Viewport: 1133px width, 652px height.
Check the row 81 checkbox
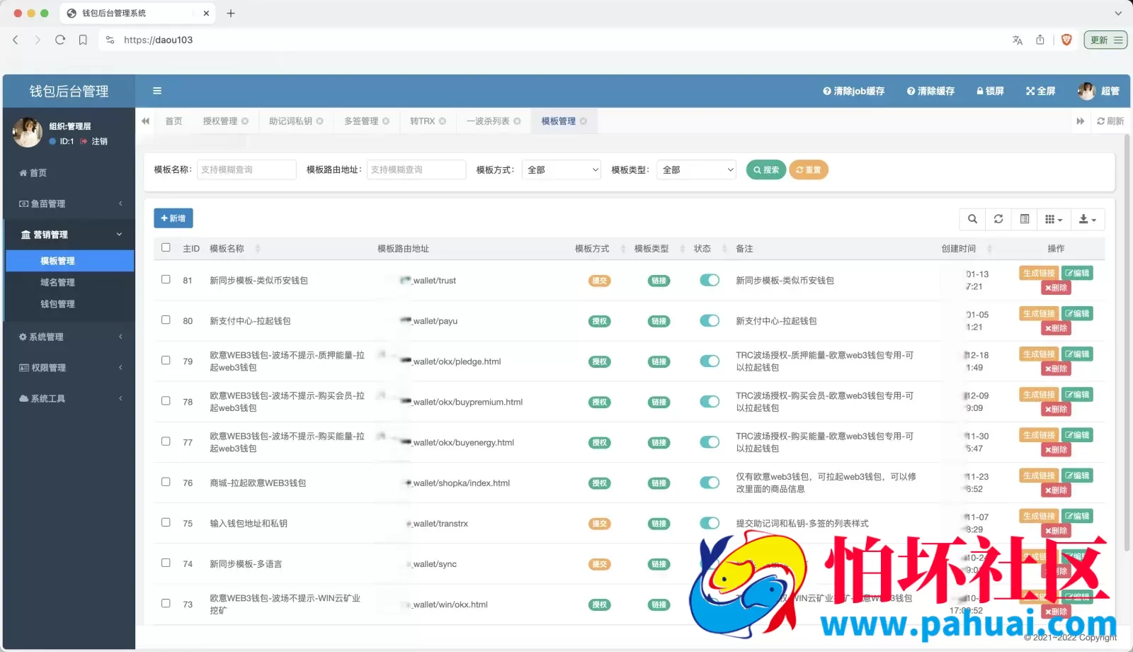(166, 279)
